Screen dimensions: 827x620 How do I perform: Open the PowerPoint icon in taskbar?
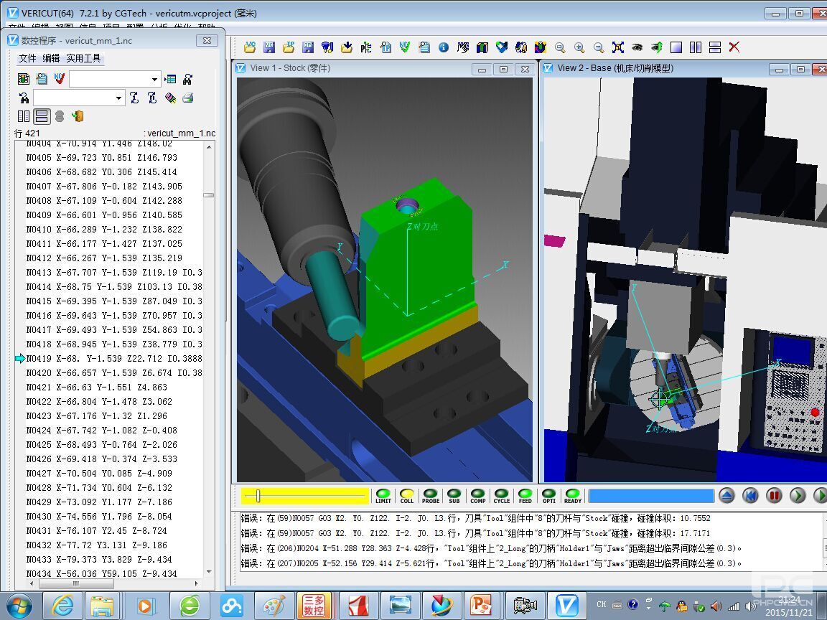(480, 606)
